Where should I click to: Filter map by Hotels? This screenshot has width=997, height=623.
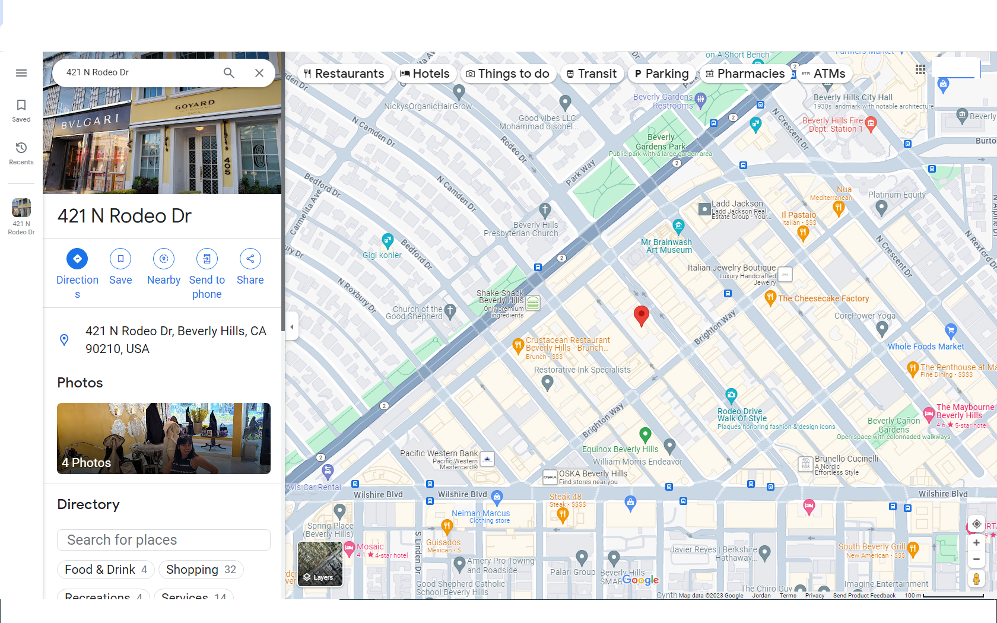426,74
